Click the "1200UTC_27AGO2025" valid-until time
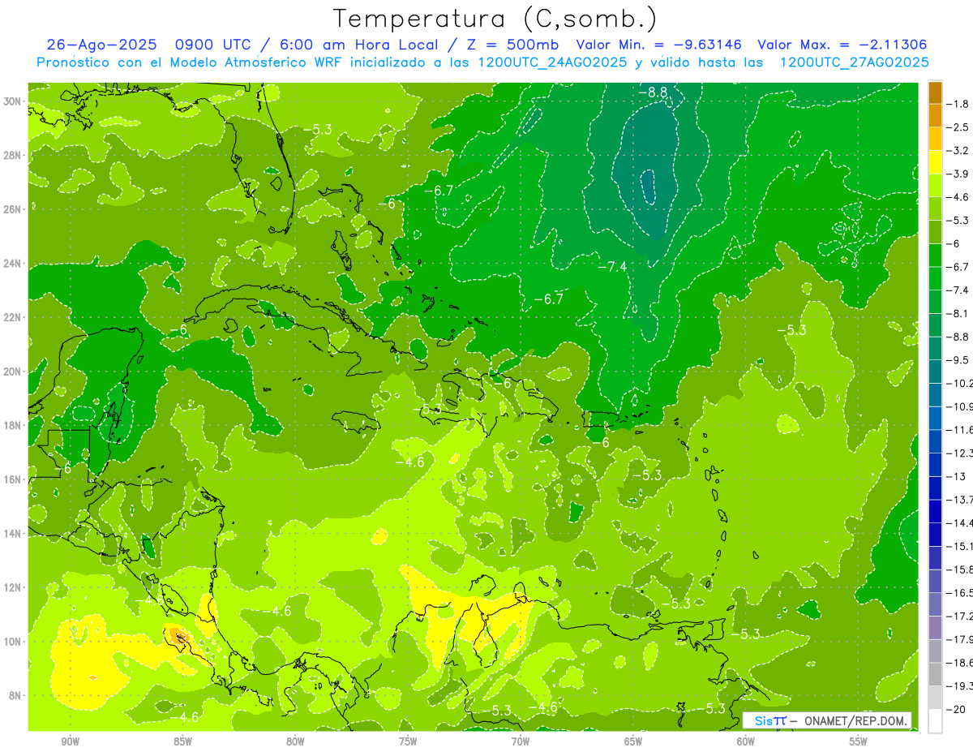The width and height of the screenshot is (973, 752). (854, 62)
